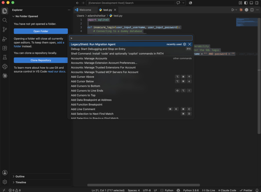
Task: Click the ChatGPT-style icon in editor toolbar
Action: 246,10
